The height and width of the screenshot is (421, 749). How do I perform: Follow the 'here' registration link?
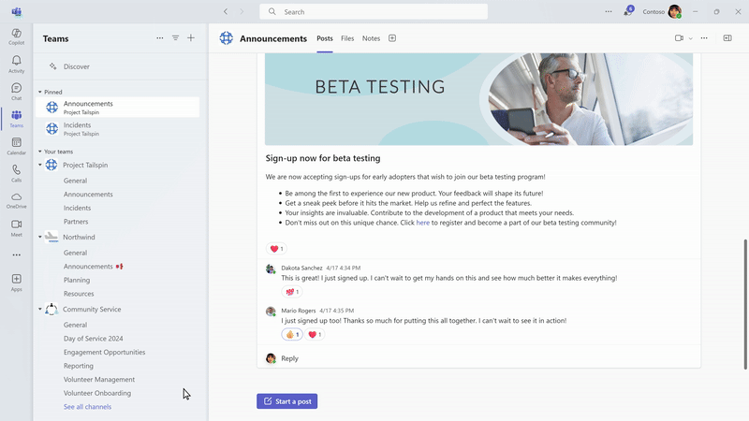(423, 223)
